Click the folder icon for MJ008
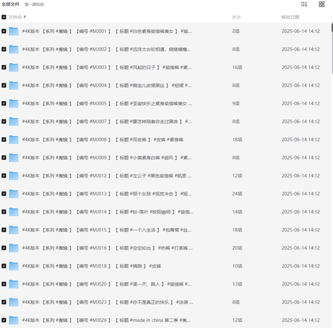The width and height of the screenshot is (333, 328). 14,139
